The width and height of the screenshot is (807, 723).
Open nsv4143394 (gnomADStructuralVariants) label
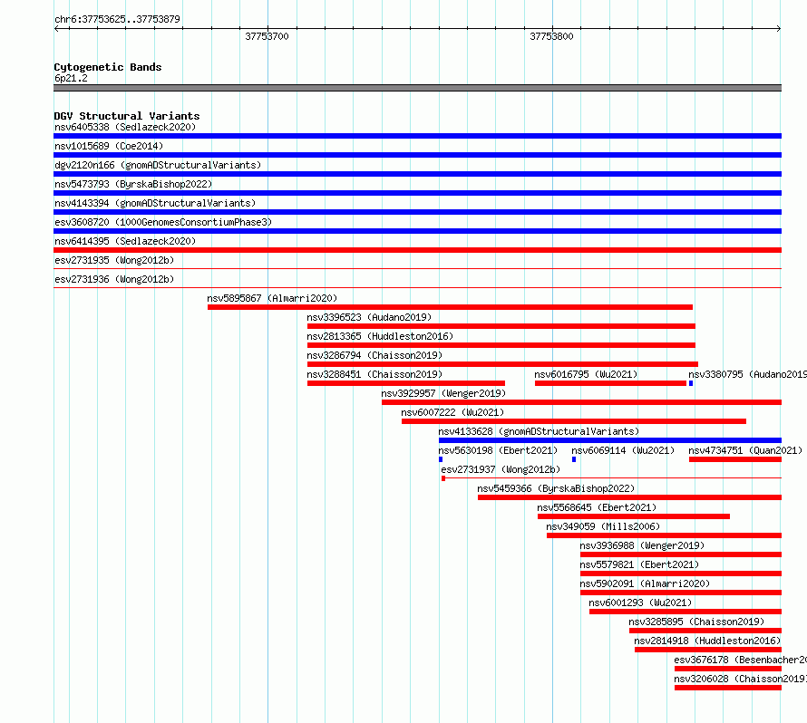coord(155,203)
